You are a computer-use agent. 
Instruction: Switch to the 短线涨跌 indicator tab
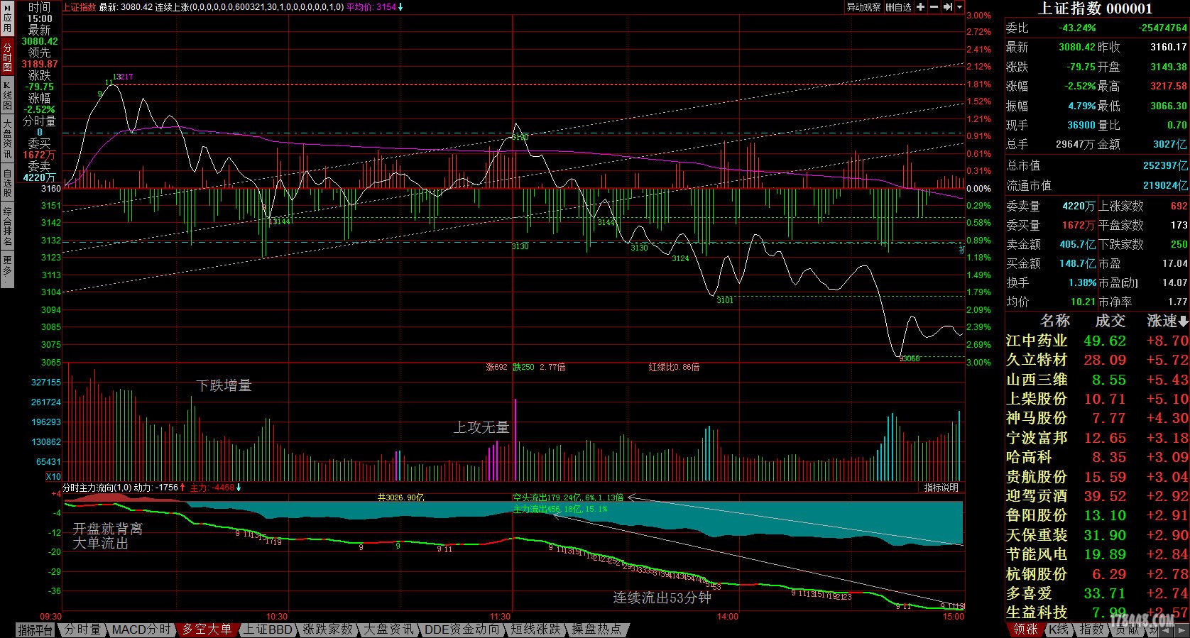pyautogui.click(x=537, y=629)
